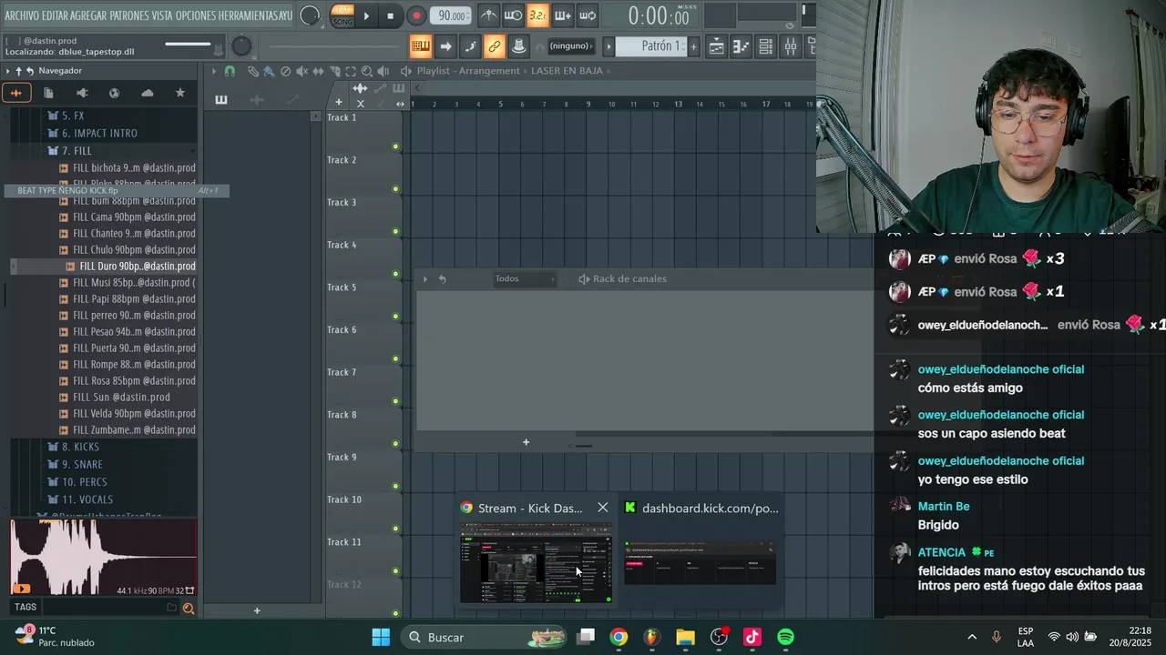Click the Stream - Kick Dashboard thumbnail
Screen dimensions: 1166x655
pos(536,563)
